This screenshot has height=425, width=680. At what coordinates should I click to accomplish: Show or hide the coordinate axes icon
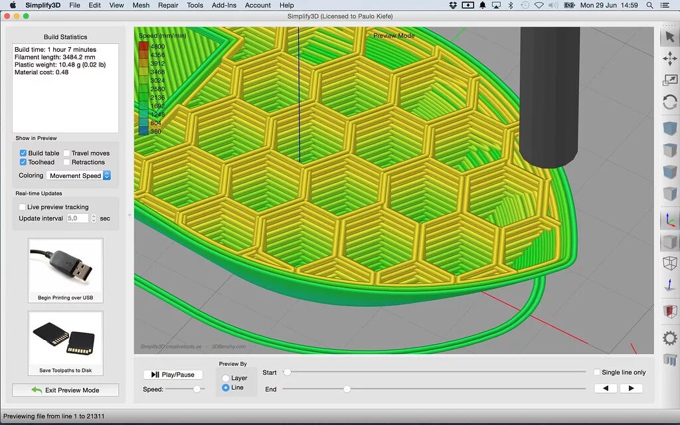coord(669,220)
